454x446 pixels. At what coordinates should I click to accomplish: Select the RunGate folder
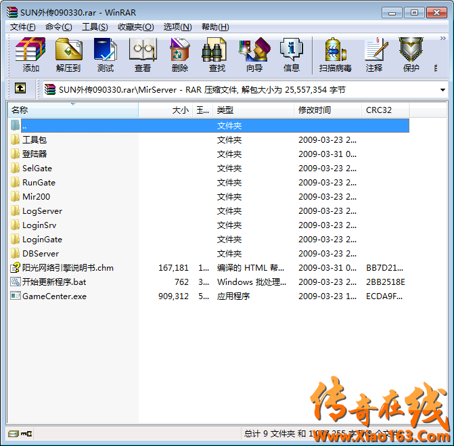tap(39, 183)
